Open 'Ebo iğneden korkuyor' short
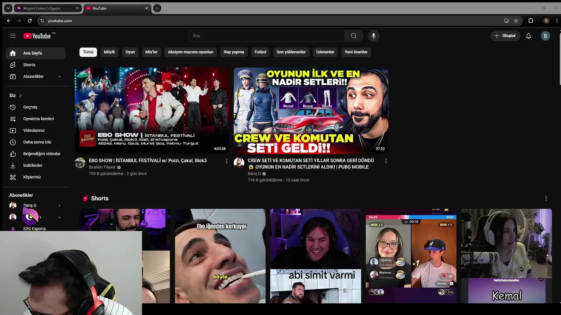The height and width of the screenshot is (315, 561). (x=220, y=256)
